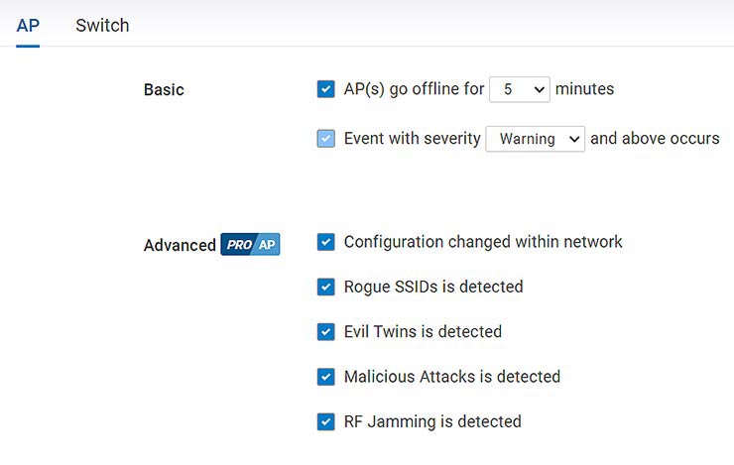This screenshot has height=465, width=734.
Task: Toggle the Event with severity checkbox
Action: tap(325, 139)
